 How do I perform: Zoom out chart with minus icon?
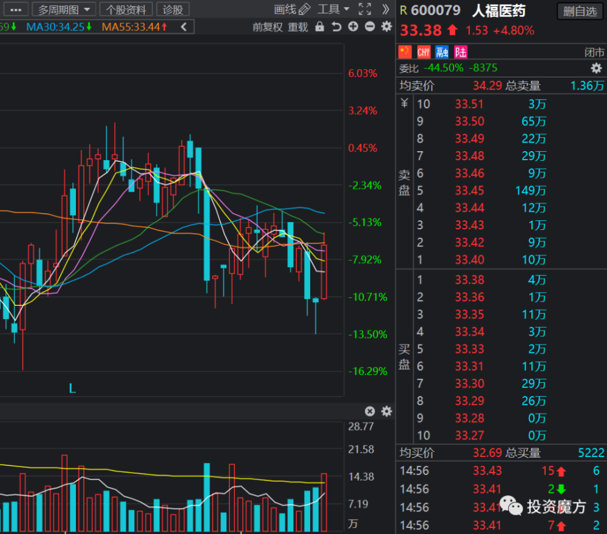tap(370, 26)
